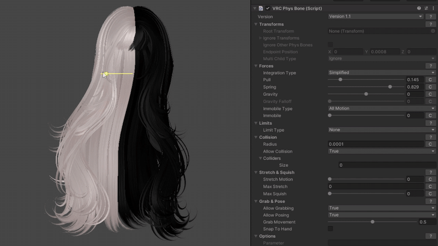This screenshot has width=438, height=246.
Task: Click the VRC Phys Bone script icon
Action: click(x=261, y=9)
